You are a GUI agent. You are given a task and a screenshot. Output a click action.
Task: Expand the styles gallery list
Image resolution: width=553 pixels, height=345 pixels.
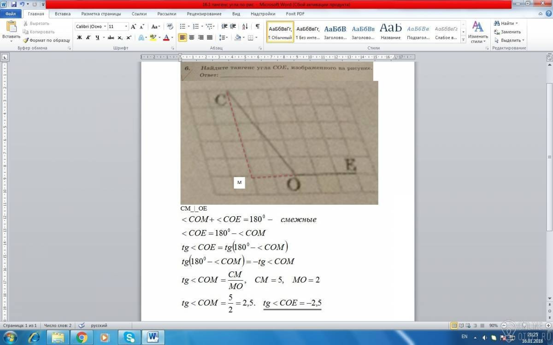pyautogui.click(x=463, y=40)
